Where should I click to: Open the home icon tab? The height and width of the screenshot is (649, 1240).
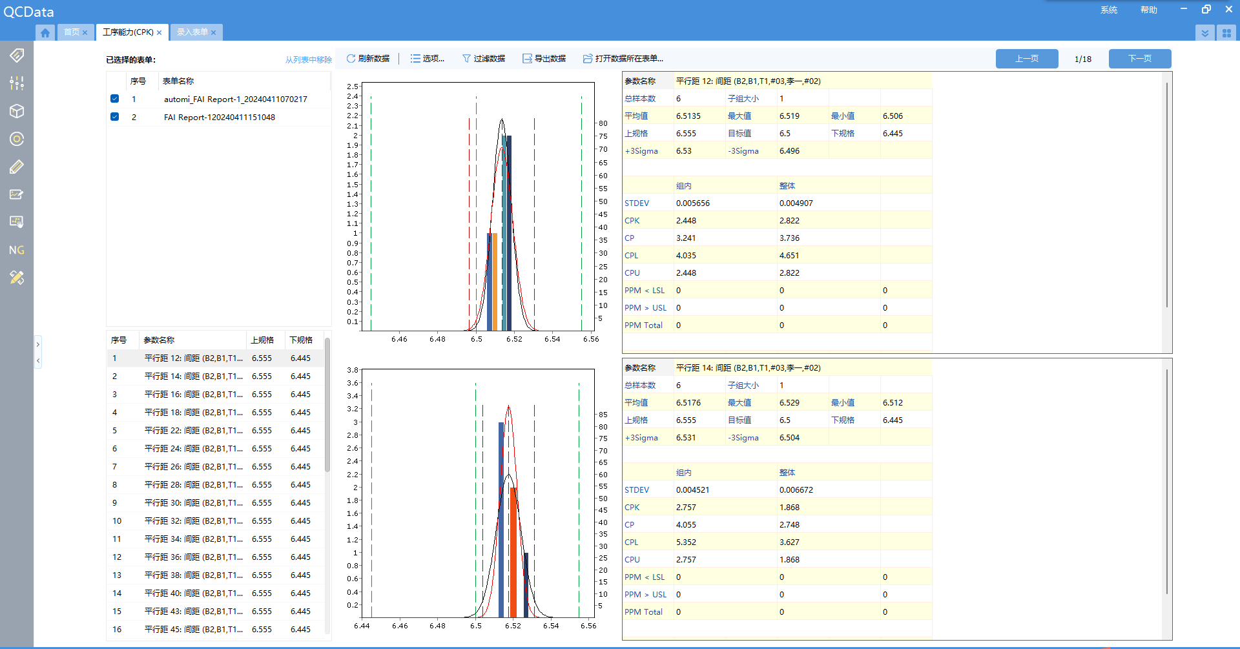(45, 32)
